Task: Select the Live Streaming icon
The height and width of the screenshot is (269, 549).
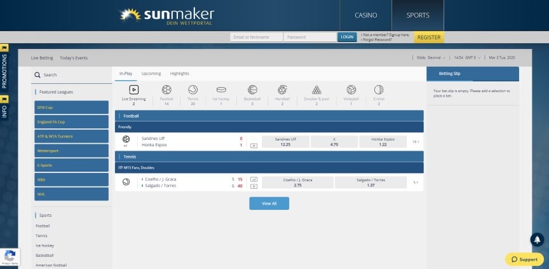Action: (x=133, y=90)
